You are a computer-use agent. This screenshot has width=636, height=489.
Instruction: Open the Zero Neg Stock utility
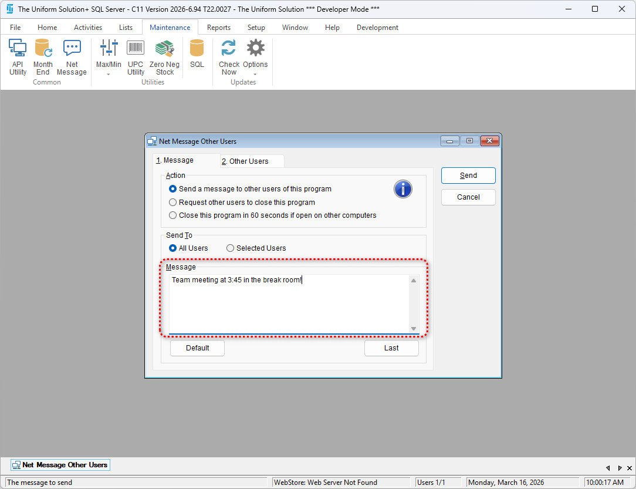pyautogui.click(x=164, y=57)
